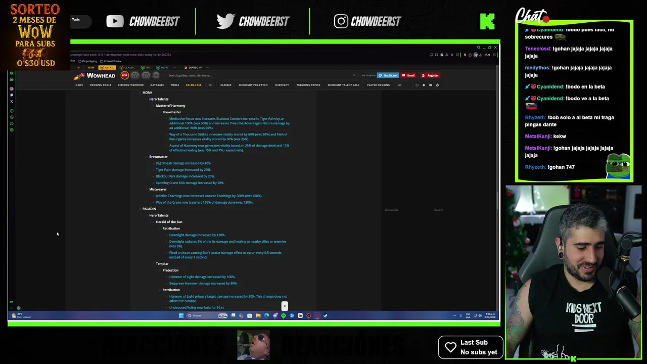Open the Wowhead home icon tab
Screen dimensions: 647x364
coord(78,67)
